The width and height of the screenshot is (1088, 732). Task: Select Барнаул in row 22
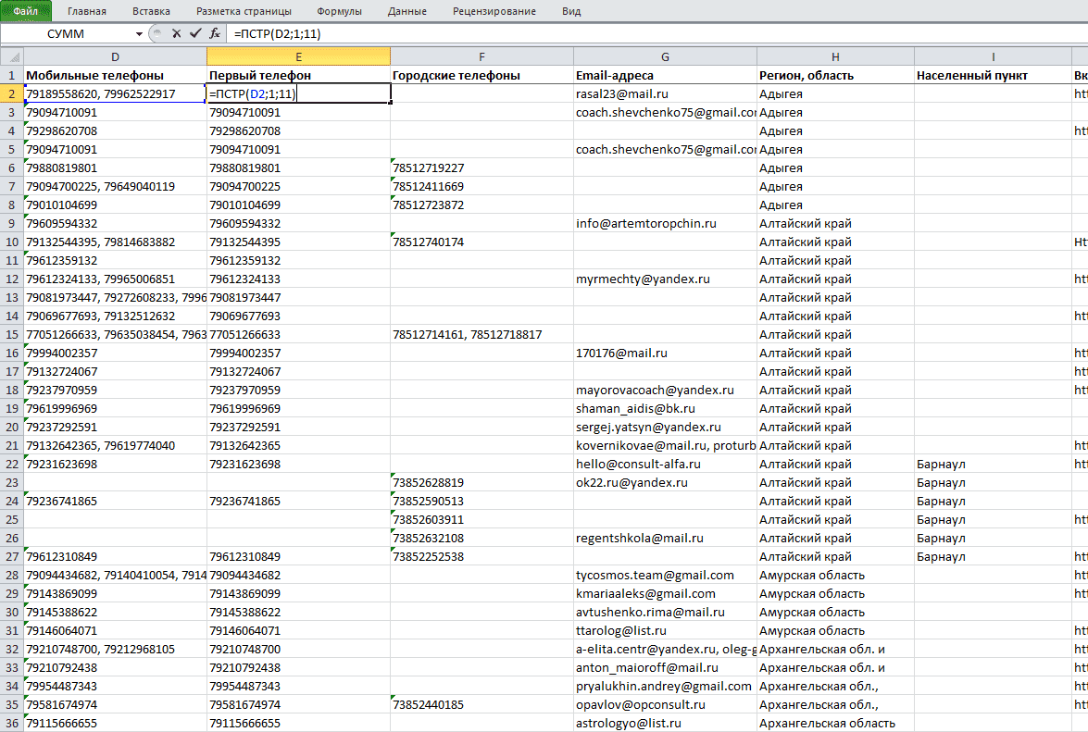[x=993, y=464]
